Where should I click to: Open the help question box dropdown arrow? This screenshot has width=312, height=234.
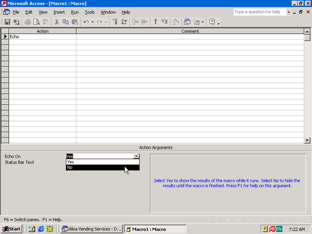[289, 12]
